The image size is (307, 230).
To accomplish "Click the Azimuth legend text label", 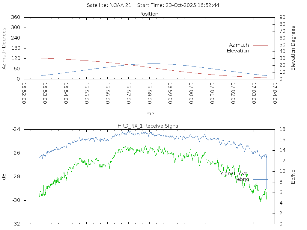I will (x=239, y=45).
